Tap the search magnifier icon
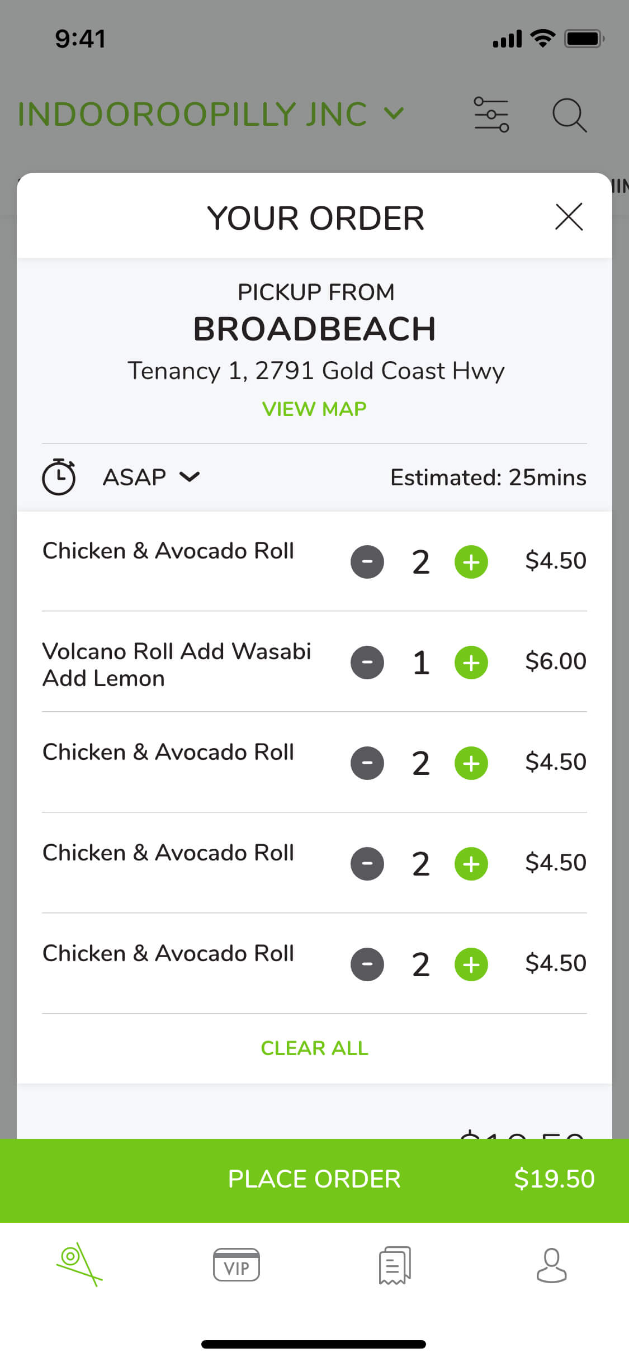The height and width of the screenshot is (1362, 629). point(569,115)
